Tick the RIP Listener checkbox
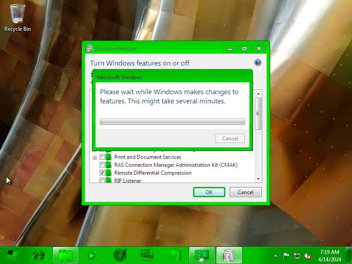 click(102, 180)
